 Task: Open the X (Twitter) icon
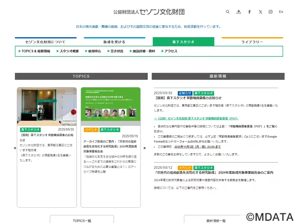[260, 12]
